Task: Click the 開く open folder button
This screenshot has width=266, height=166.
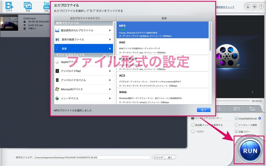Action: tap(170, 157)
